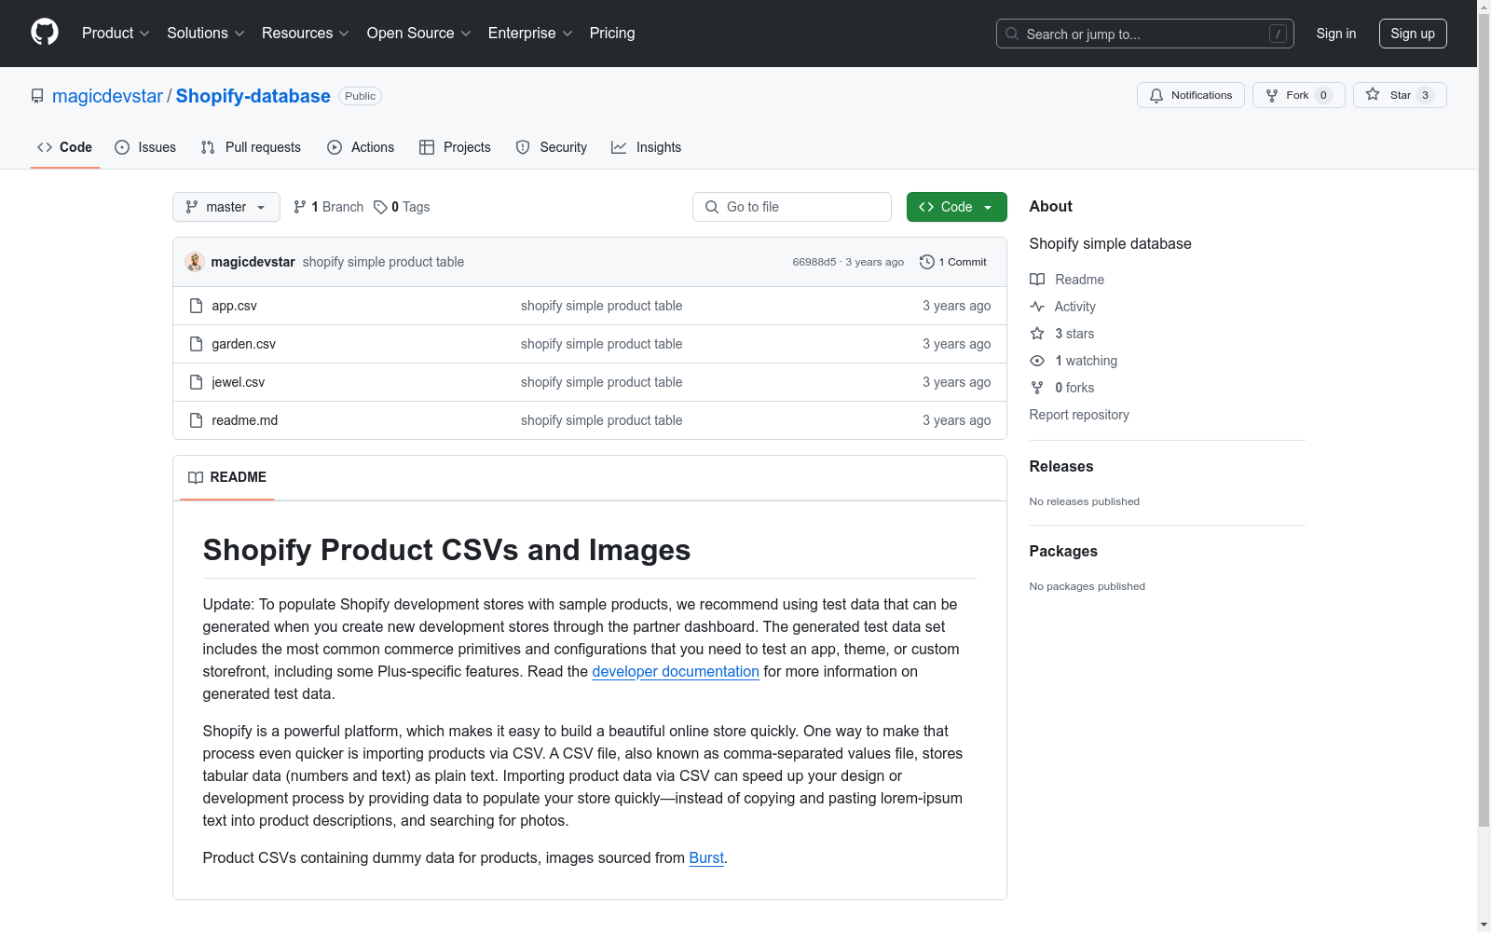Select the Code tab

(65, 147)
